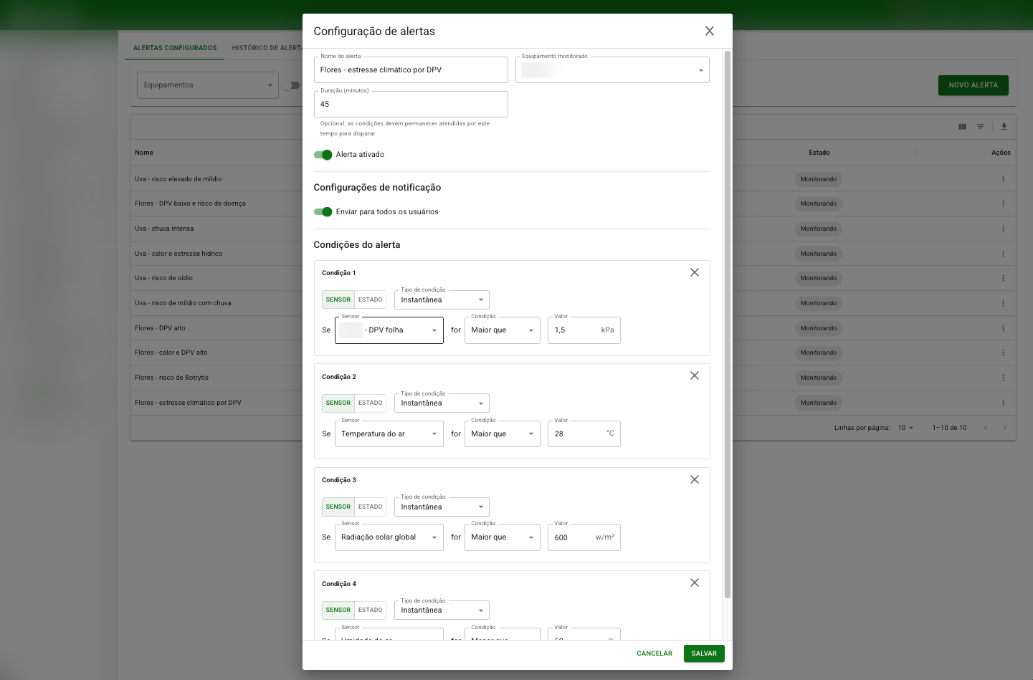Open actions menu for Flores - estresse climático por DPV
The image size is (1033, 680).
(1003, 403)
